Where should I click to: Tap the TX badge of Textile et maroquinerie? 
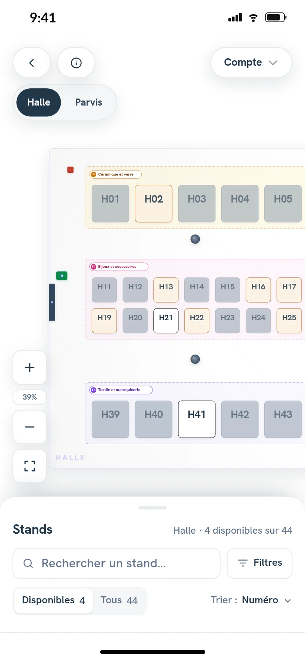[x=93, y=390]
